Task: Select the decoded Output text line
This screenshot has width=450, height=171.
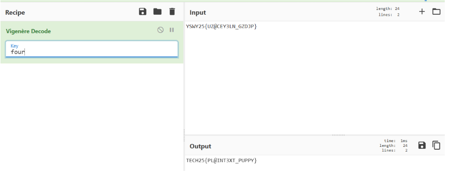Action: pos(221,161)
